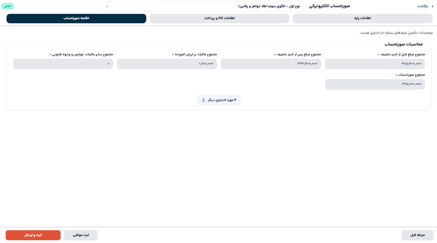
Task: Switch to اطلاعات پایه tab
Action: coord(362,18)
